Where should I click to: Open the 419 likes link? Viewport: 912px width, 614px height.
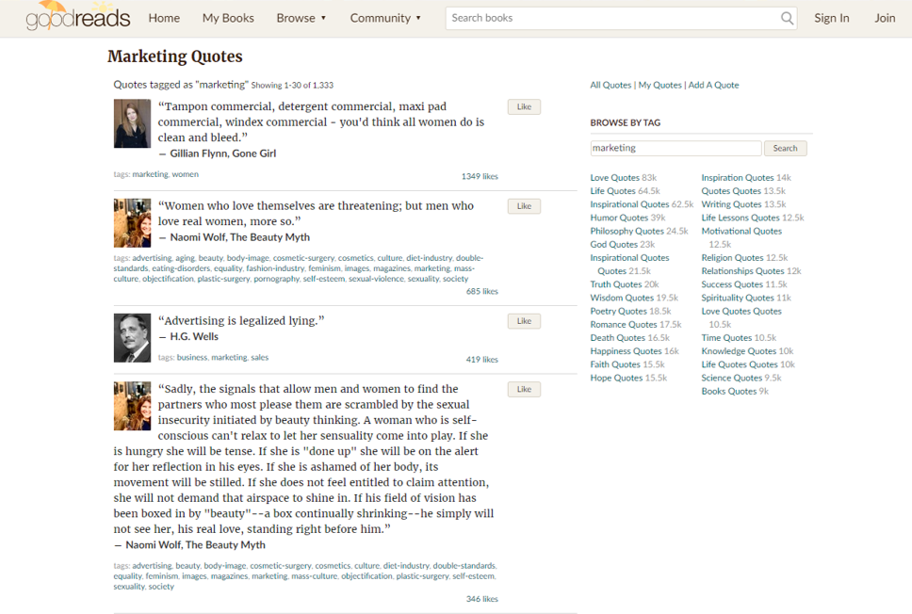[x=481, y=360]
